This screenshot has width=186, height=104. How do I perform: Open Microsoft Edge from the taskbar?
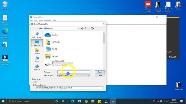coord(73,101)
